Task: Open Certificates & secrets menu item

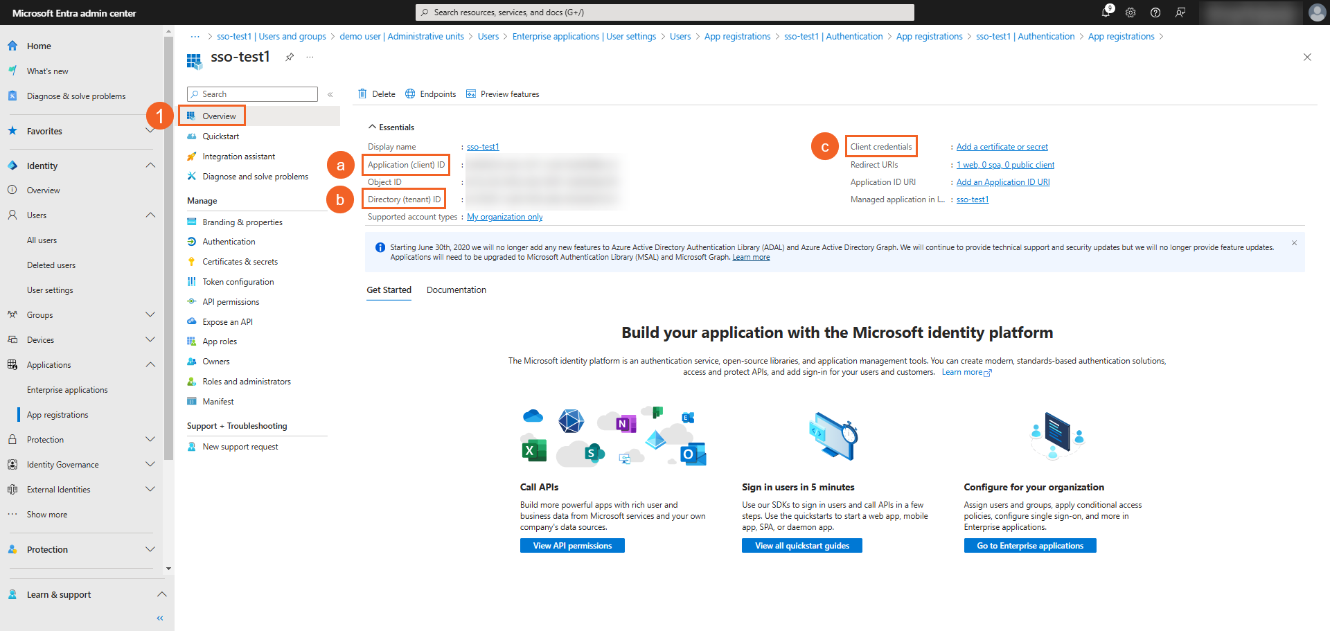Action: point(240,262)
